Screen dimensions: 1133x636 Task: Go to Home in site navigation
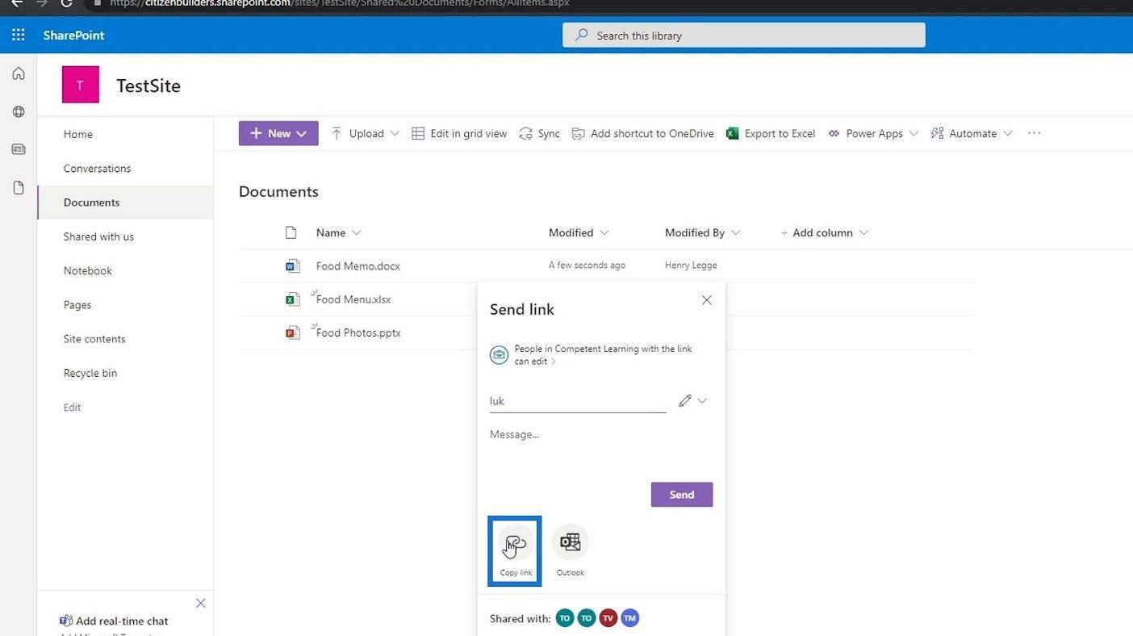click(x=78, y=134)
